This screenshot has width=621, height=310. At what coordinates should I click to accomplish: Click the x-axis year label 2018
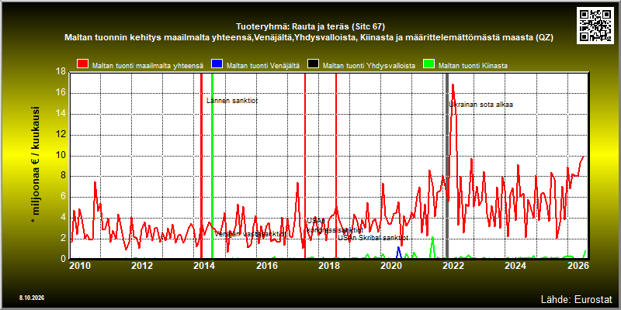click(328, 266)
